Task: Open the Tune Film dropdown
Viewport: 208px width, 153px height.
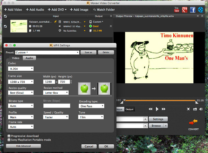Action: [x=91, y=117]
